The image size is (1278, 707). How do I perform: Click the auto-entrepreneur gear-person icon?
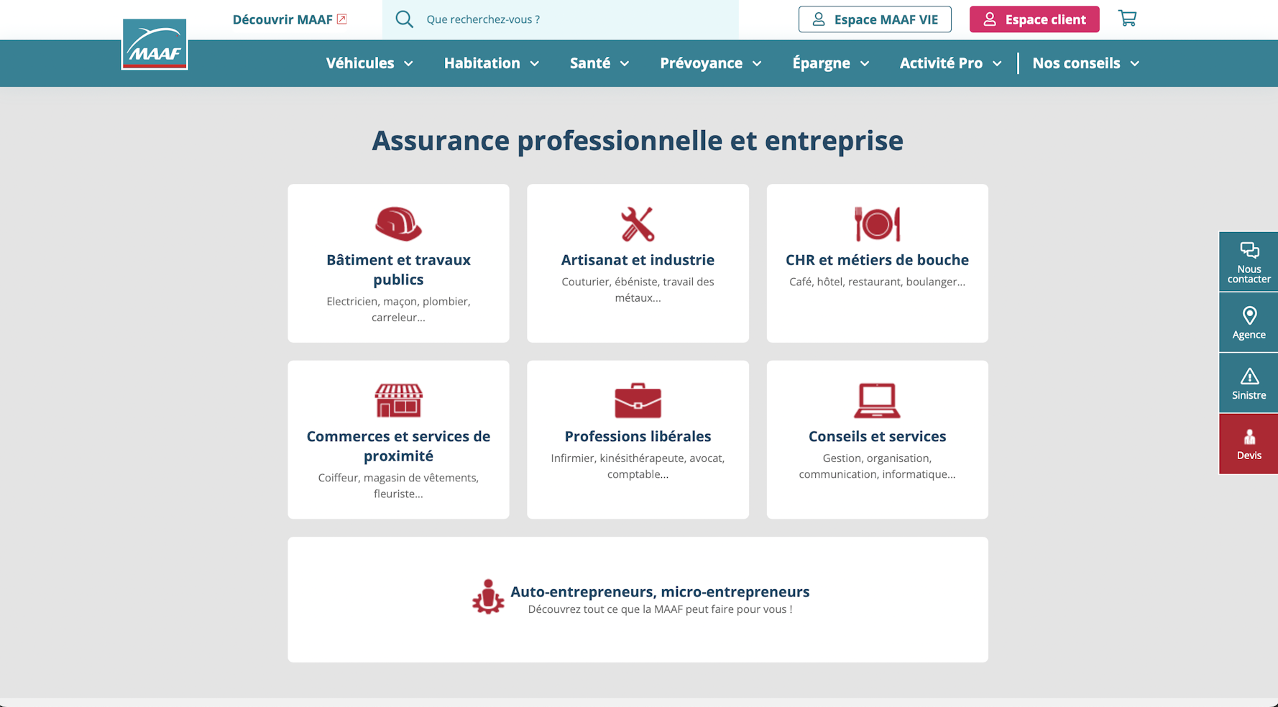pyautogui.click(x=489, y=598)
